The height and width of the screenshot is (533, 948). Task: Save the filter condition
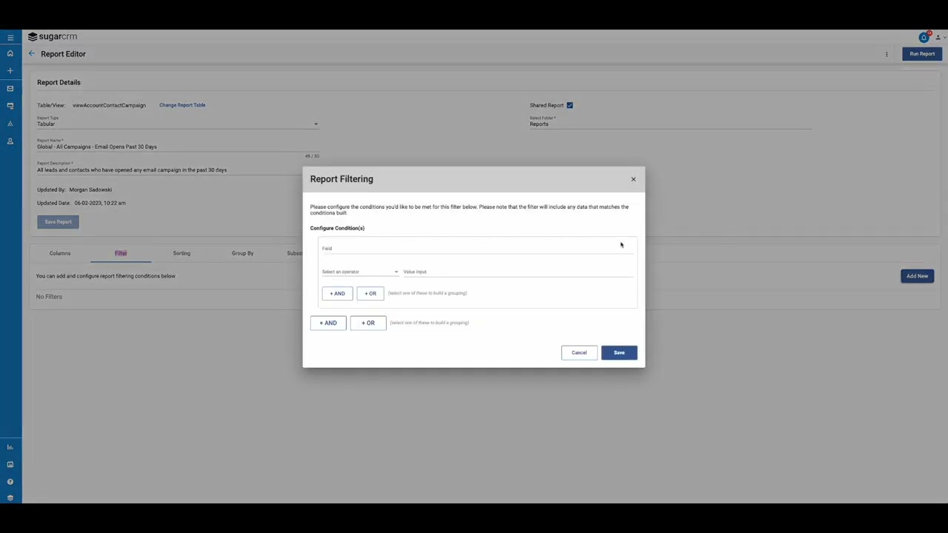click(619, 352)
